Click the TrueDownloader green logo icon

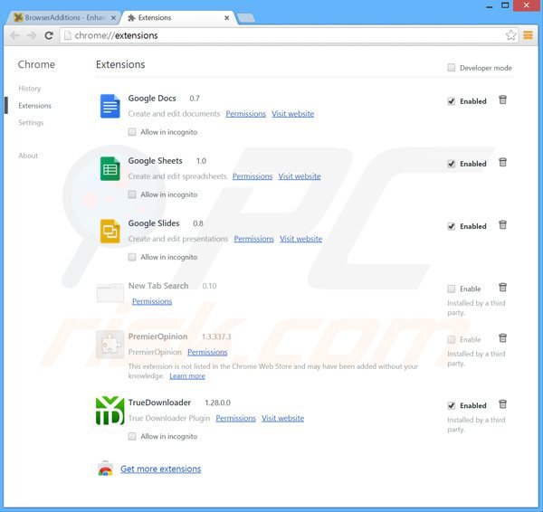pos(110,411)
